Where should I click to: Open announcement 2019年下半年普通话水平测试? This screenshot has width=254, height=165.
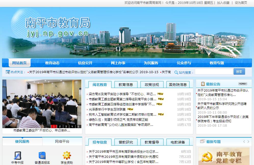[223, 119]
